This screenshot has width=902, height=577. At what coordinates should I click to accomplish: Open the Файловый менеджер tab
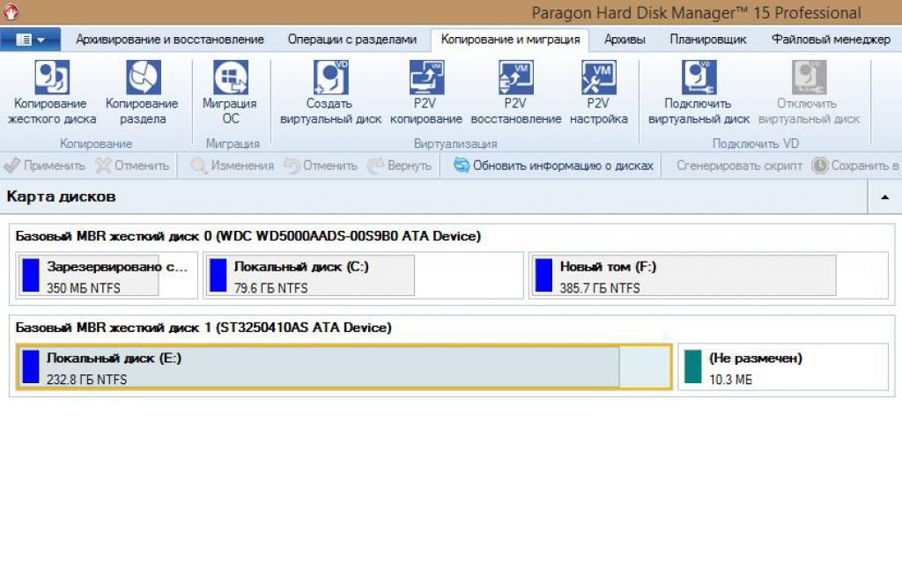pos(830,40)
